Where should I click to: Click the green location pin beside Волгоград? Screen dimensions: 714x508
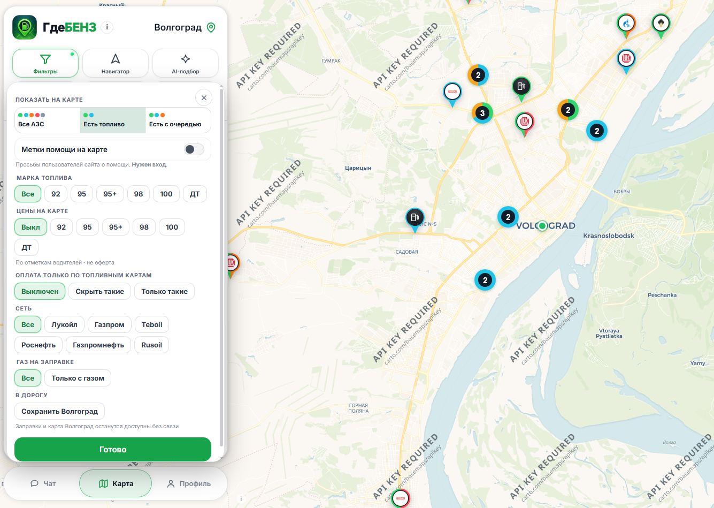coord(211,27)
